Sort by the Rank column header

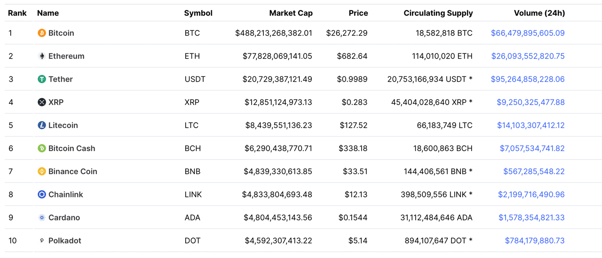17,13
